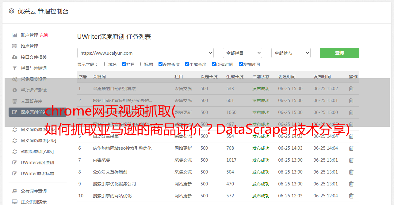Screen dimensions: 394x205
Task: Uncheck the 栏目 display field checkbox
Action: pyautogui.click(x=124, y=64)
